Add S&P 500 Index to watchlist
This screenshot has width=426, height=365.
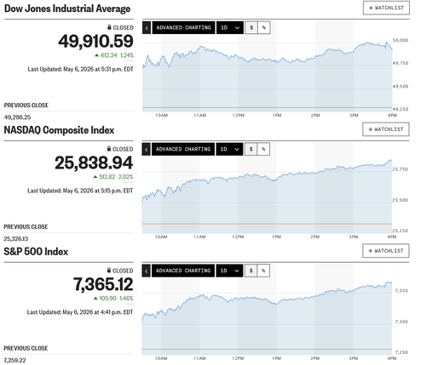click(x=386, y=251)
